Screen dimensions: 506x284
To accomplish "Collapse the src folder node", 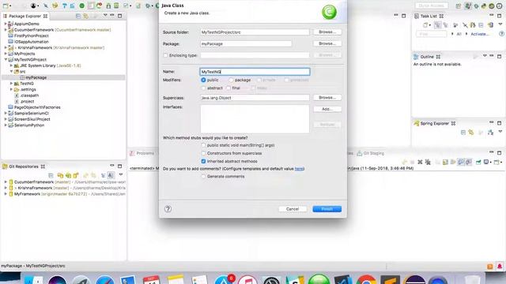I will pos(11,72).
